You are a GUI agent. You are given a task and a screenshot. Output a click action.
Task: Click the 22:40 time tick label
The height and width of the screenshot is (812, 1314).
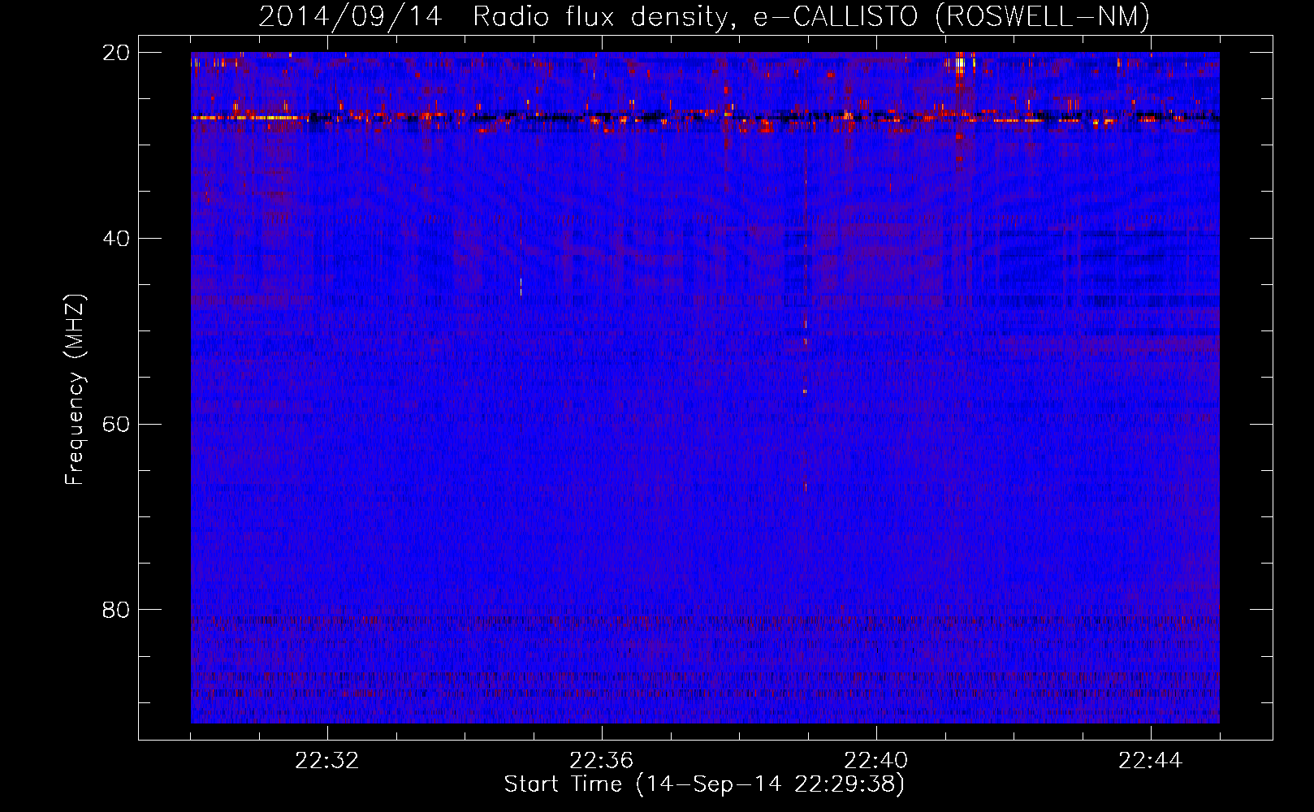(x=876, y=761)
